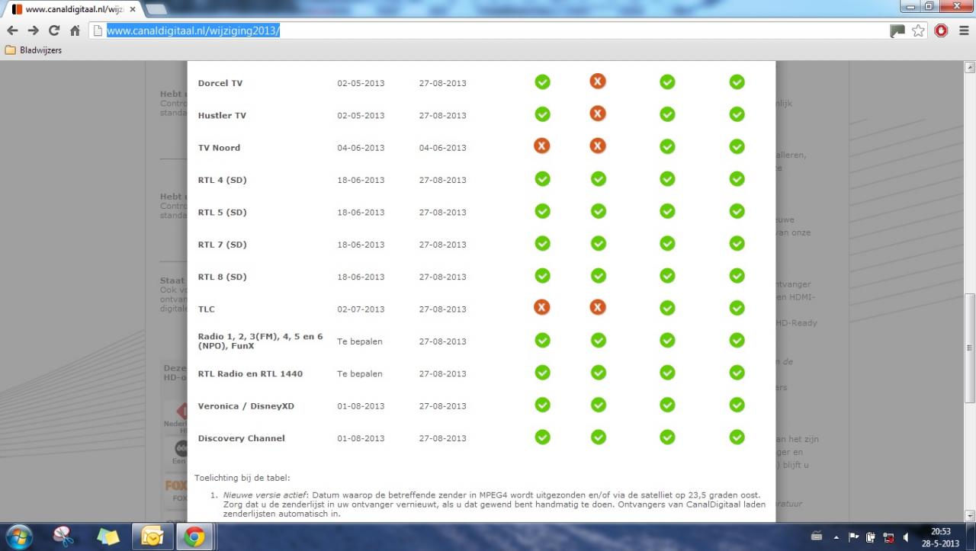Click the Radio 1, 2, 3(FM) channel name
Viewport: 976px width, 551px height.
260,341
